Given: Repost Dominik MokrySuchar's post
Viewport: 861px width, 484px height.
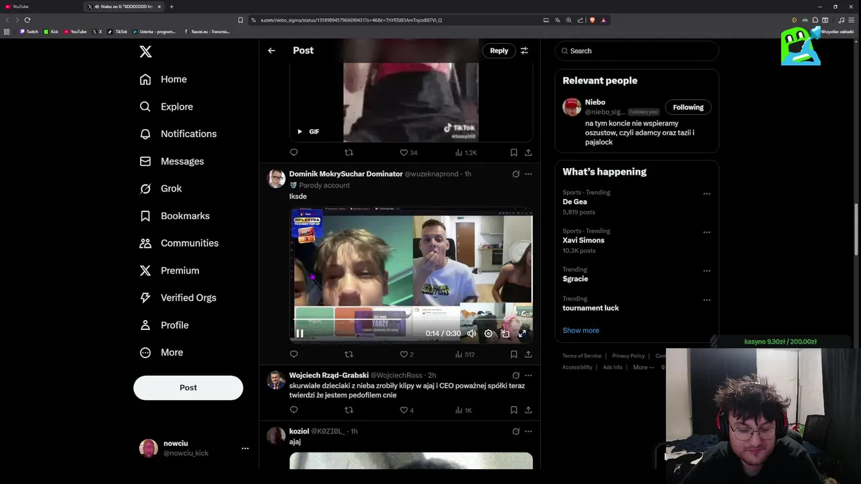Looking at the screenshot, I should (348, 354).
